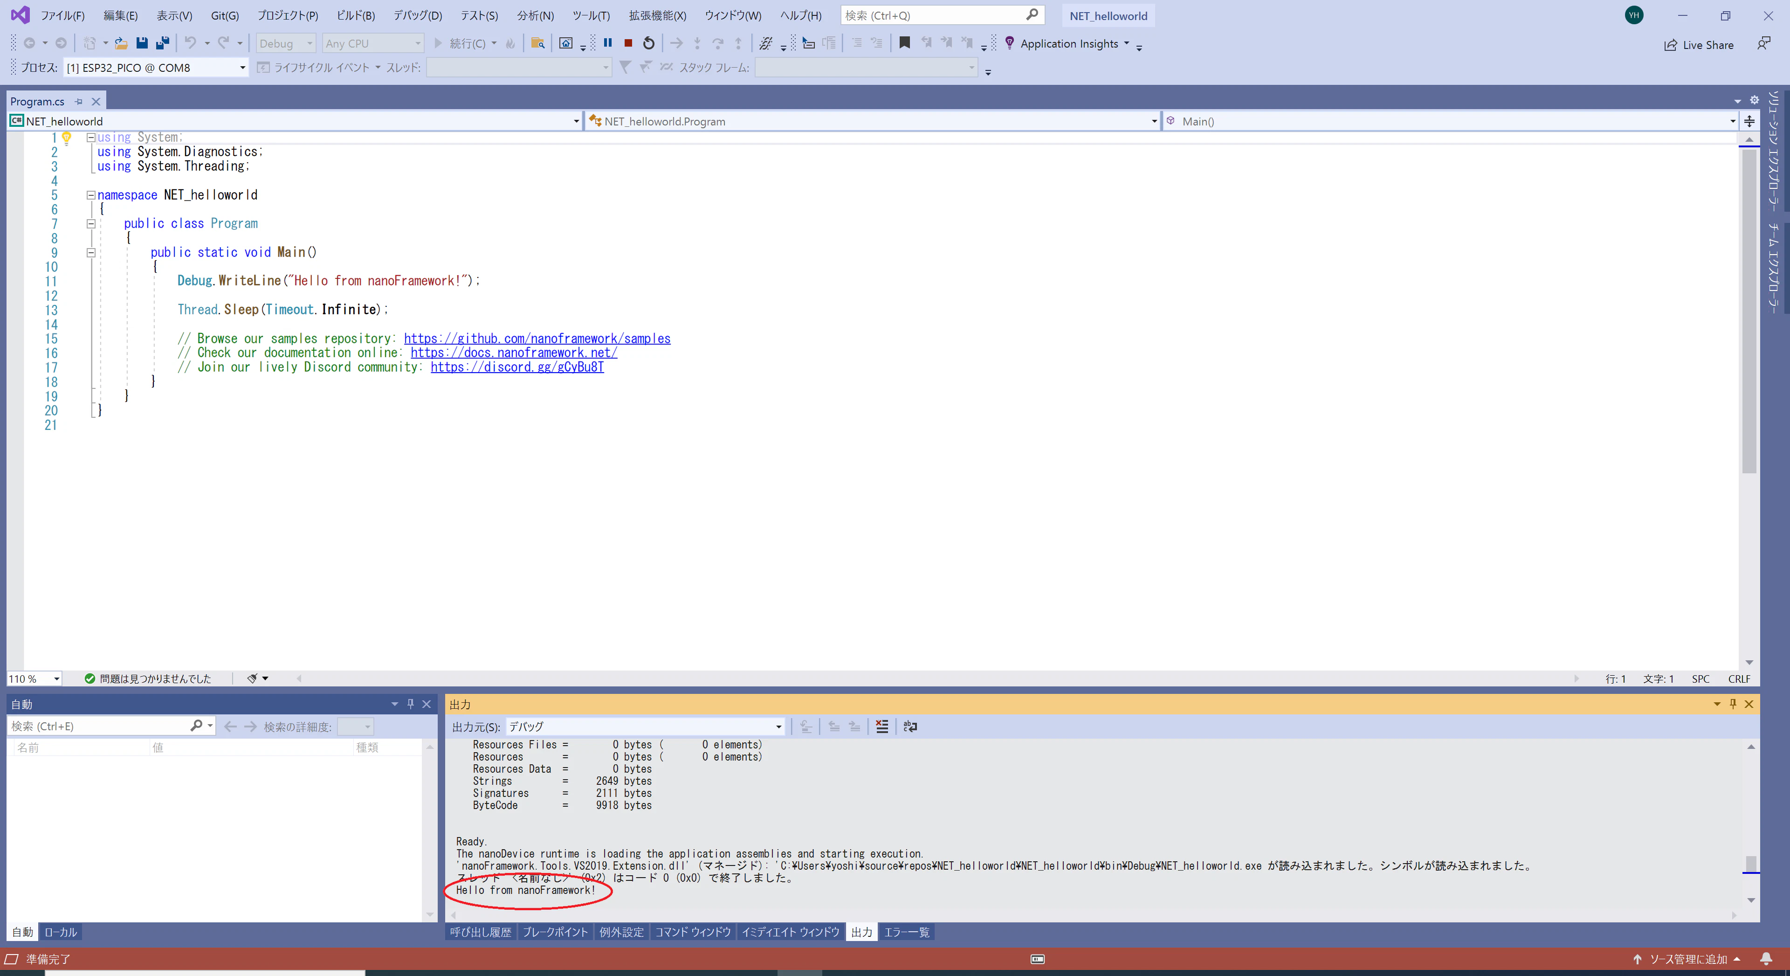This screenshot has width=1790, height=976.
Task: Clear all text in Output panel
Action: 882,727
